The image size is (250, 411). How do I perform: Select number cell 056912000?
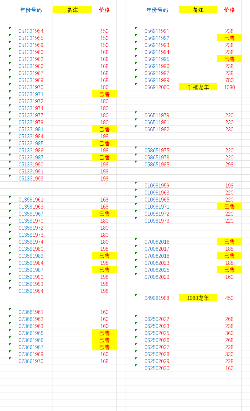point(157,87)
